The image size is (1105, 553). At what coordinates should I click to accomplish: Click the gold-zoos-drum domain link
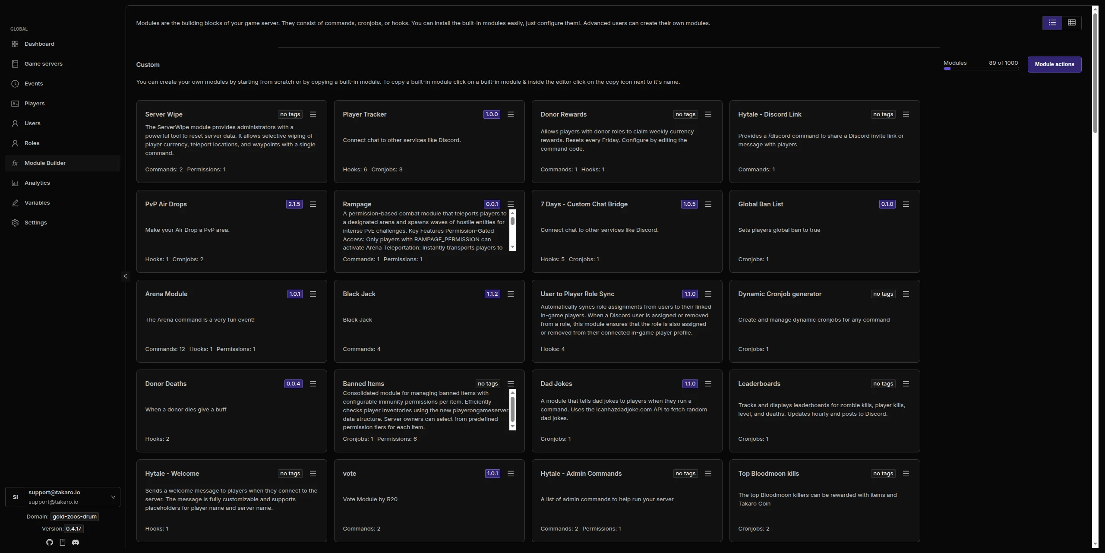coord(74,516)
